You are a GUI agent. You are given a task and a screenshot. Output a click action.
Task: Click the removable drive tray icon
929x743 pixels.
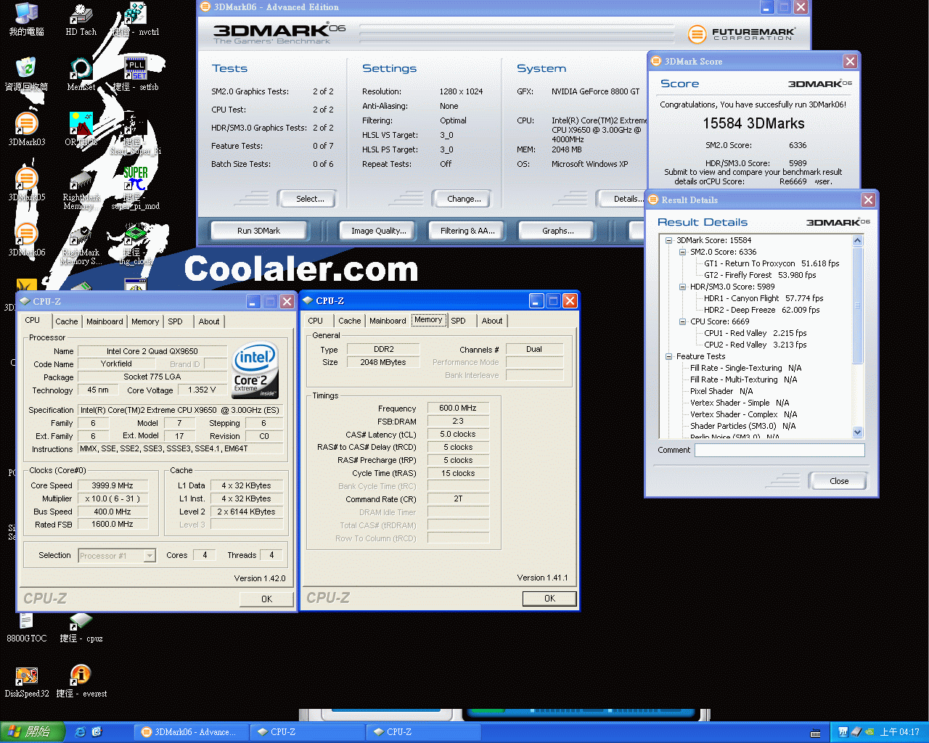[x=856, y=732]
